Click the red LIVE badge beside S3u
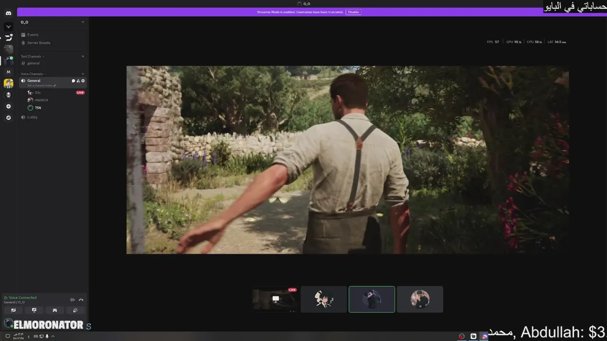 click(x=80, y=92)
